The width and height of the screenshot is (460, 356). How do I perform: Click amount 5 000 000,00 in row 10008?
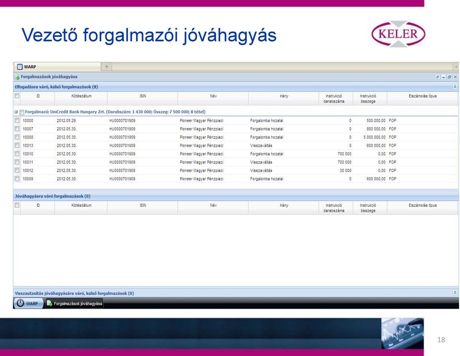pos(374,137)
